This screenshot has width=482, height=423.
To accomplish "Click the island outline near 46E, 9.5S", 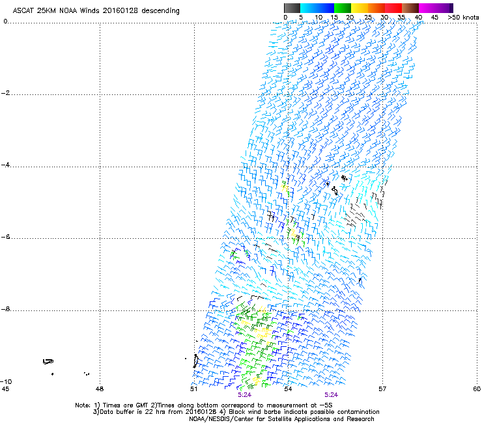I will click(48, 362).
